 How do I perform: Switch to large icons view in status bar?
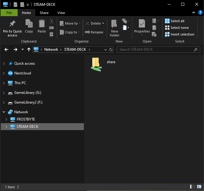[199, 187]
